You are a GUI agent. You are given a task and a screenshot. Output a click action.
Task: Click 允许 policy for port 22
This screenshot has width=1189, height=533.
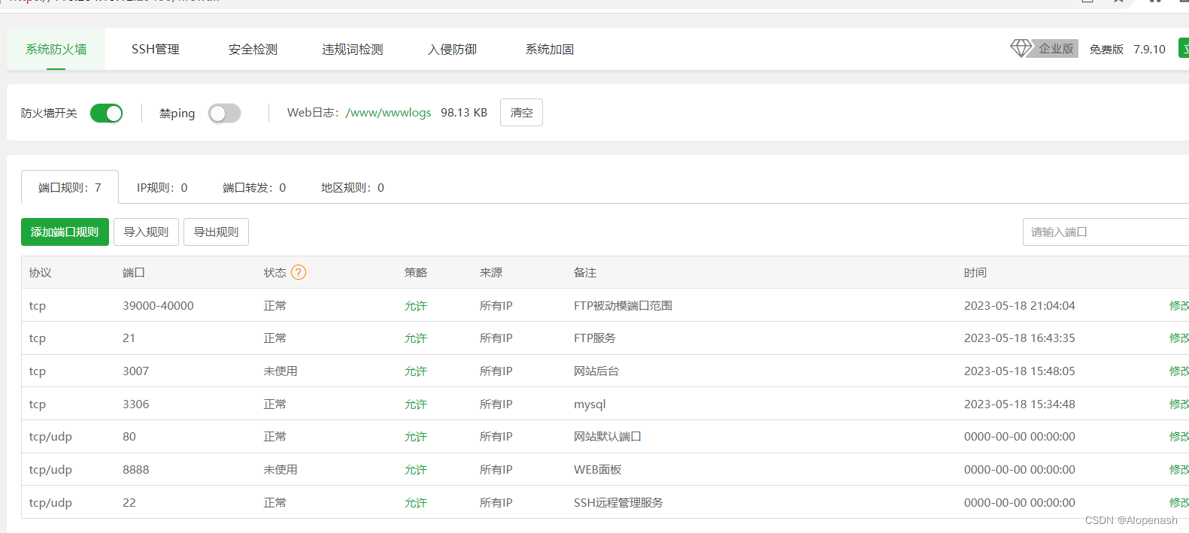click(416, 502)
